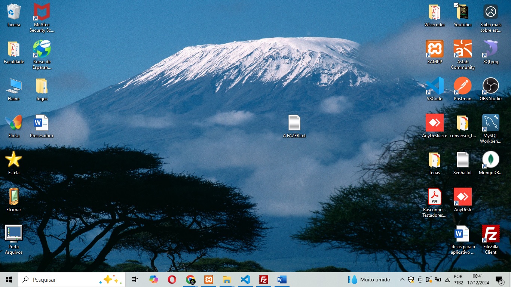Open the POR PTB2 language switcher
Viewport: 511px width, 287px height.
tap(458, 280)
